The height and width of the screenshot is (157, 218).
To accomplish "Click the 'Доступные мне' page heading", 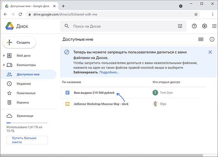I will (x=78, y=39).
